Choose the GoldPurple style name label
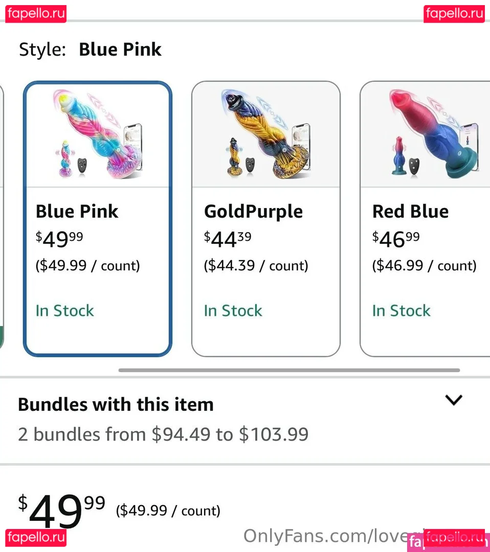490x552 pixels. pos(253,211)
